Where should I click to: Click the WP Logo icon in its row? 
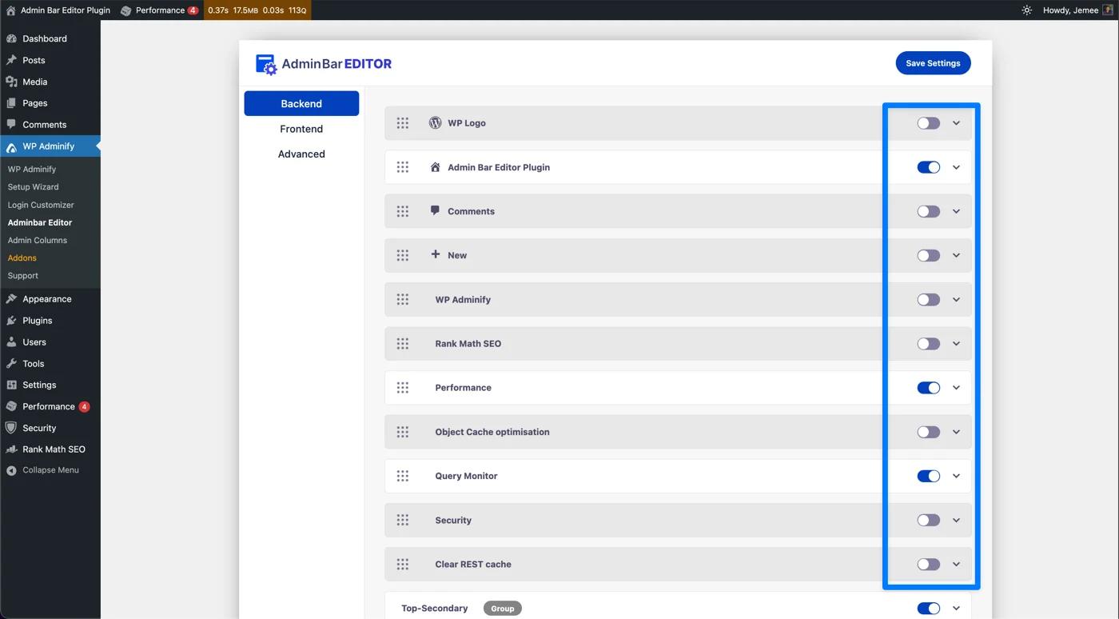point(435,122)
